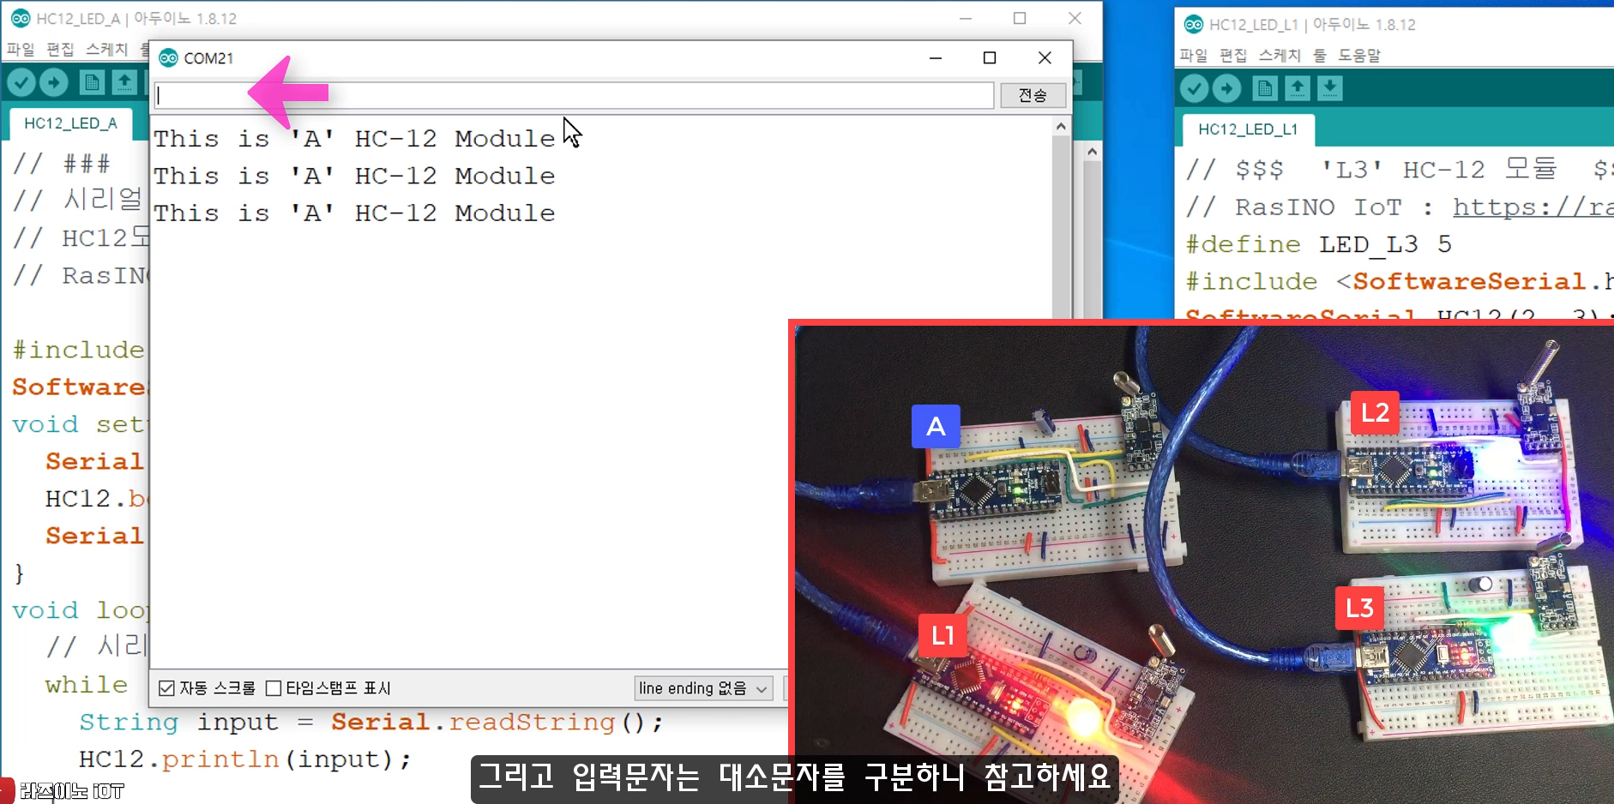This screenshot has height=804, width=1614.
Task: Open 파일 menu in HC12_LED_A window
Action: (21, 49)
